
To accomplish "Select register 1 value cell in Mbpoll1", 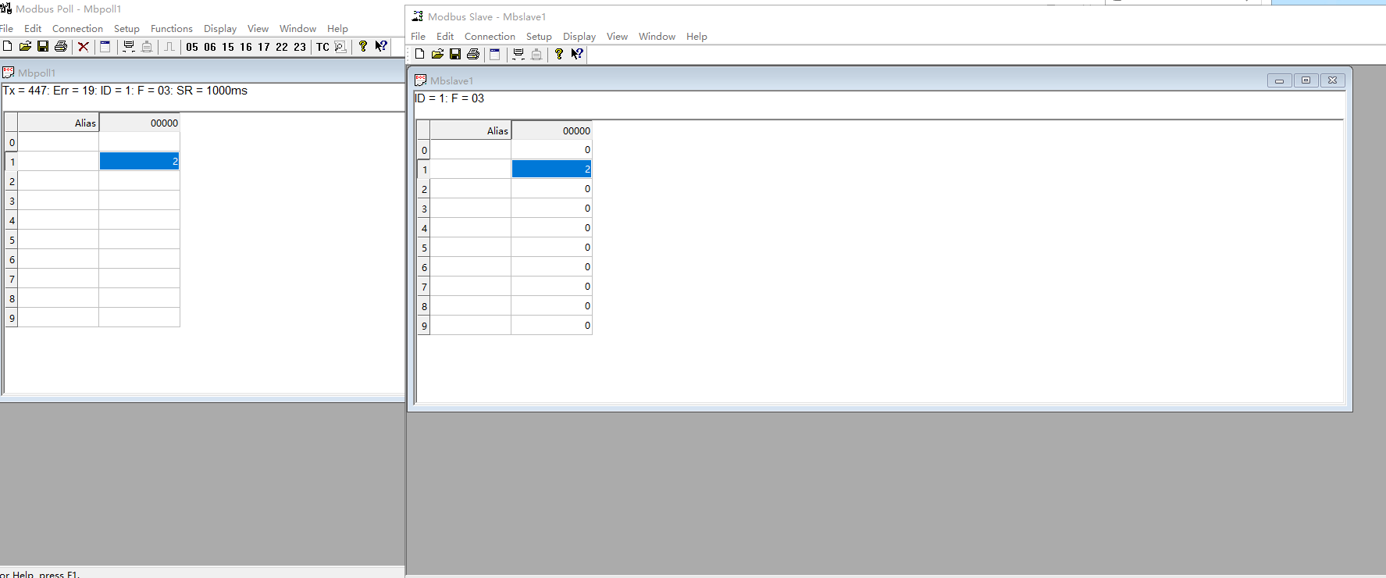I will point(139,162).
